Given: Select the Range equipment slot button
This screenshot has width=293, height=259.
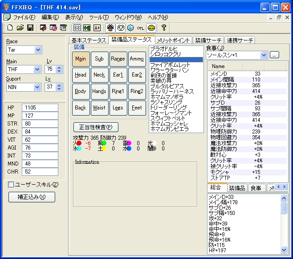Looking at the screenshot, I should [x=118, y=59].
